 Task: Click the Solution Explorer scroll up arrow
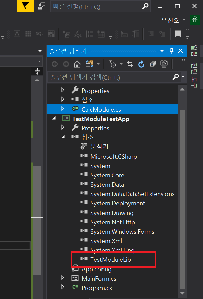click(x=182, y=89)
